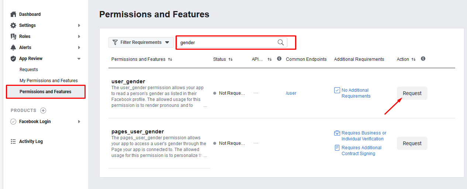Open the Filter Requirements dropdown

[x=141, y=42]
